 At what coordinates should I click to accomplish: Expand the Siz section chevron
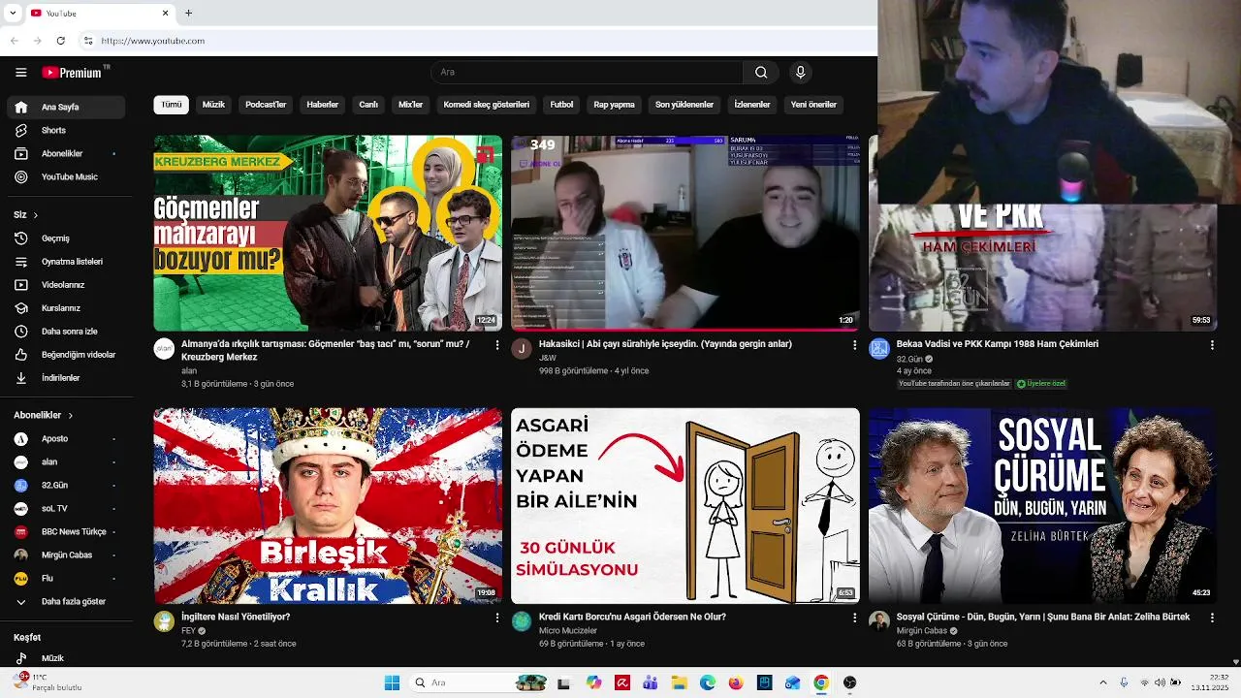(36, 215)
